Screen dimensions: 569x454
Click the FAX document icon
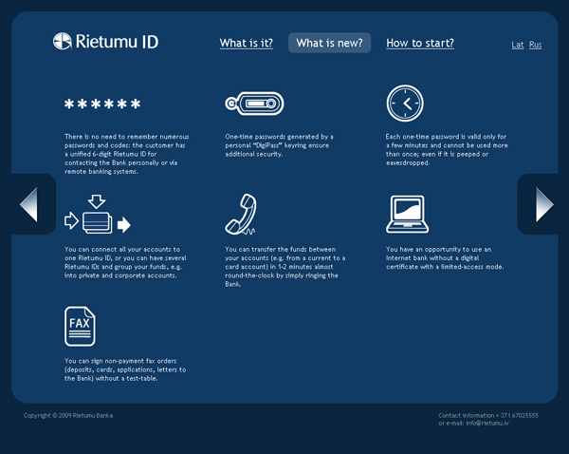(80, 326)
